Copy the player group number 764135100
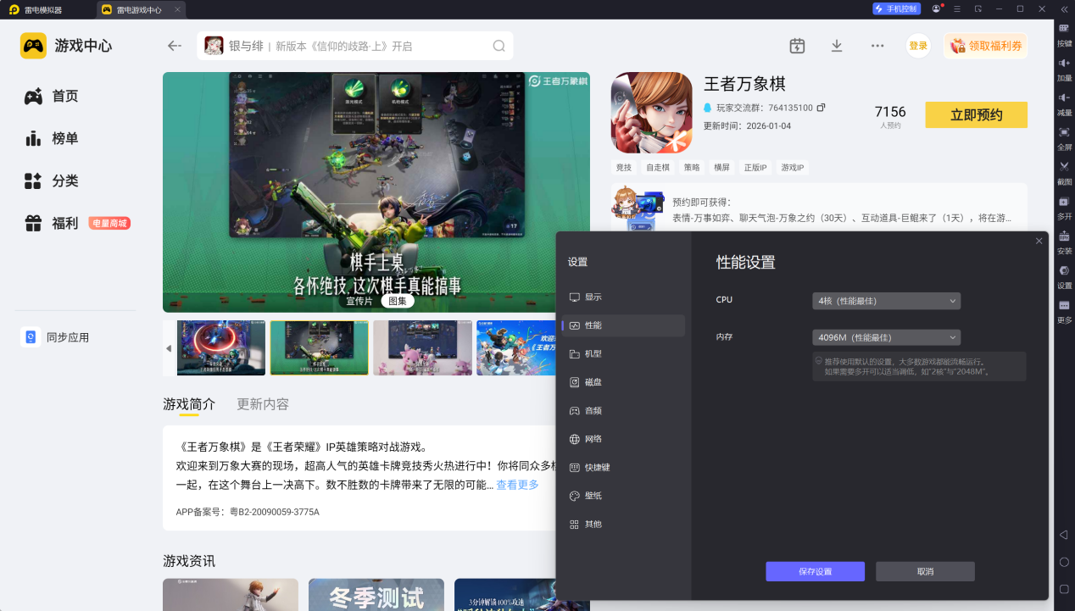 [821, 108]
